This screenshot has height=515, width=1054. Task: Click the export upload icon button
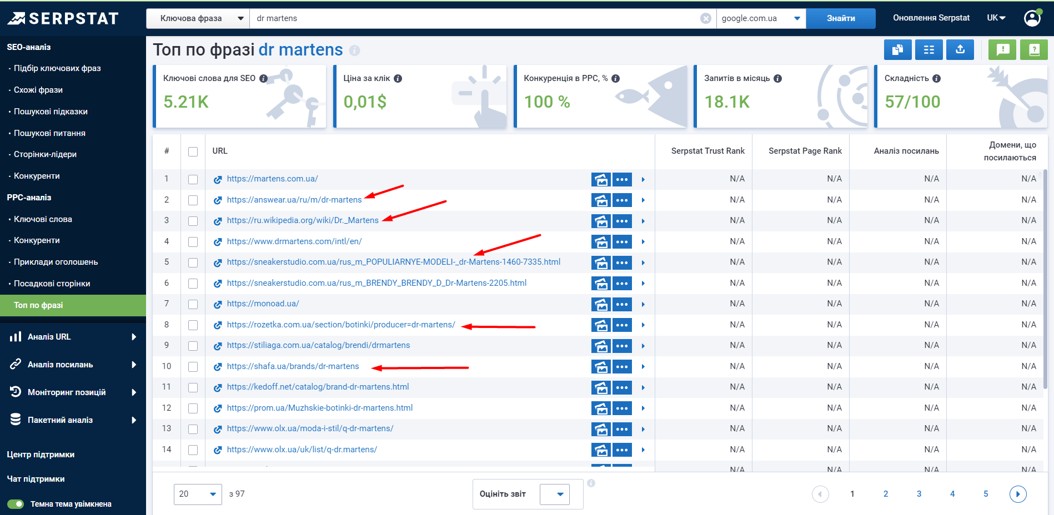click(x=960, y=50)
